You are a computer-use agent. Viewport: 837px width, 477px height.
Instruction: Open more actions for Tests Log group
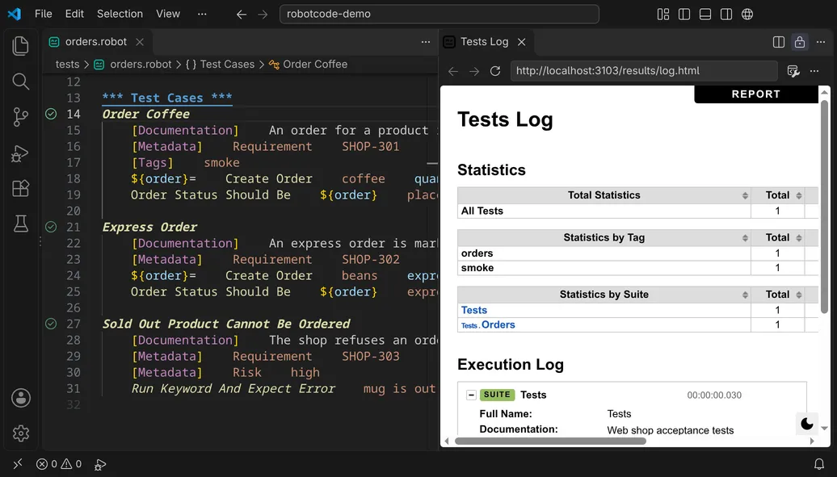click(x=821, y=42)
